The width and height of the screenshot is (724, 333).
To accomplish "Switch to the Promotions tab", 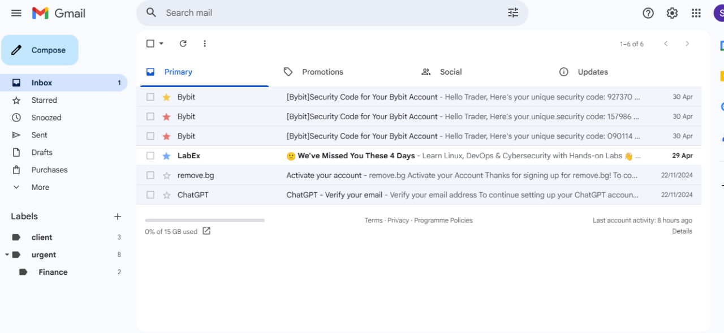I will pos(322,72).
